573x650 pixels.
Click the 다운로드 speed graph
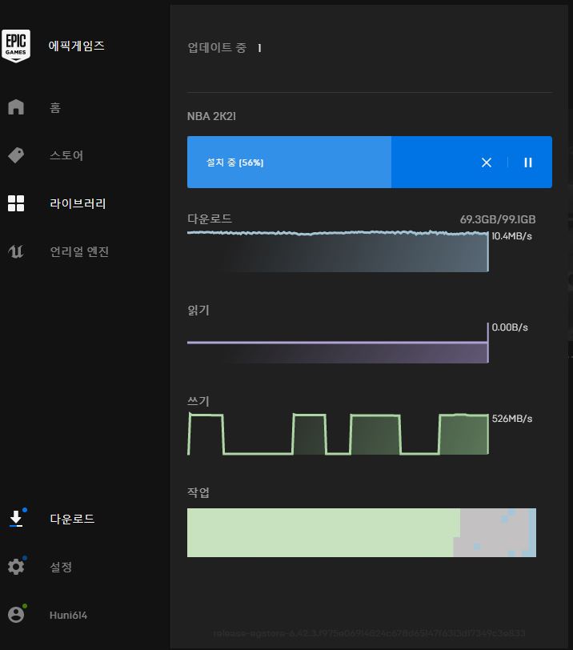click(338, 251)
